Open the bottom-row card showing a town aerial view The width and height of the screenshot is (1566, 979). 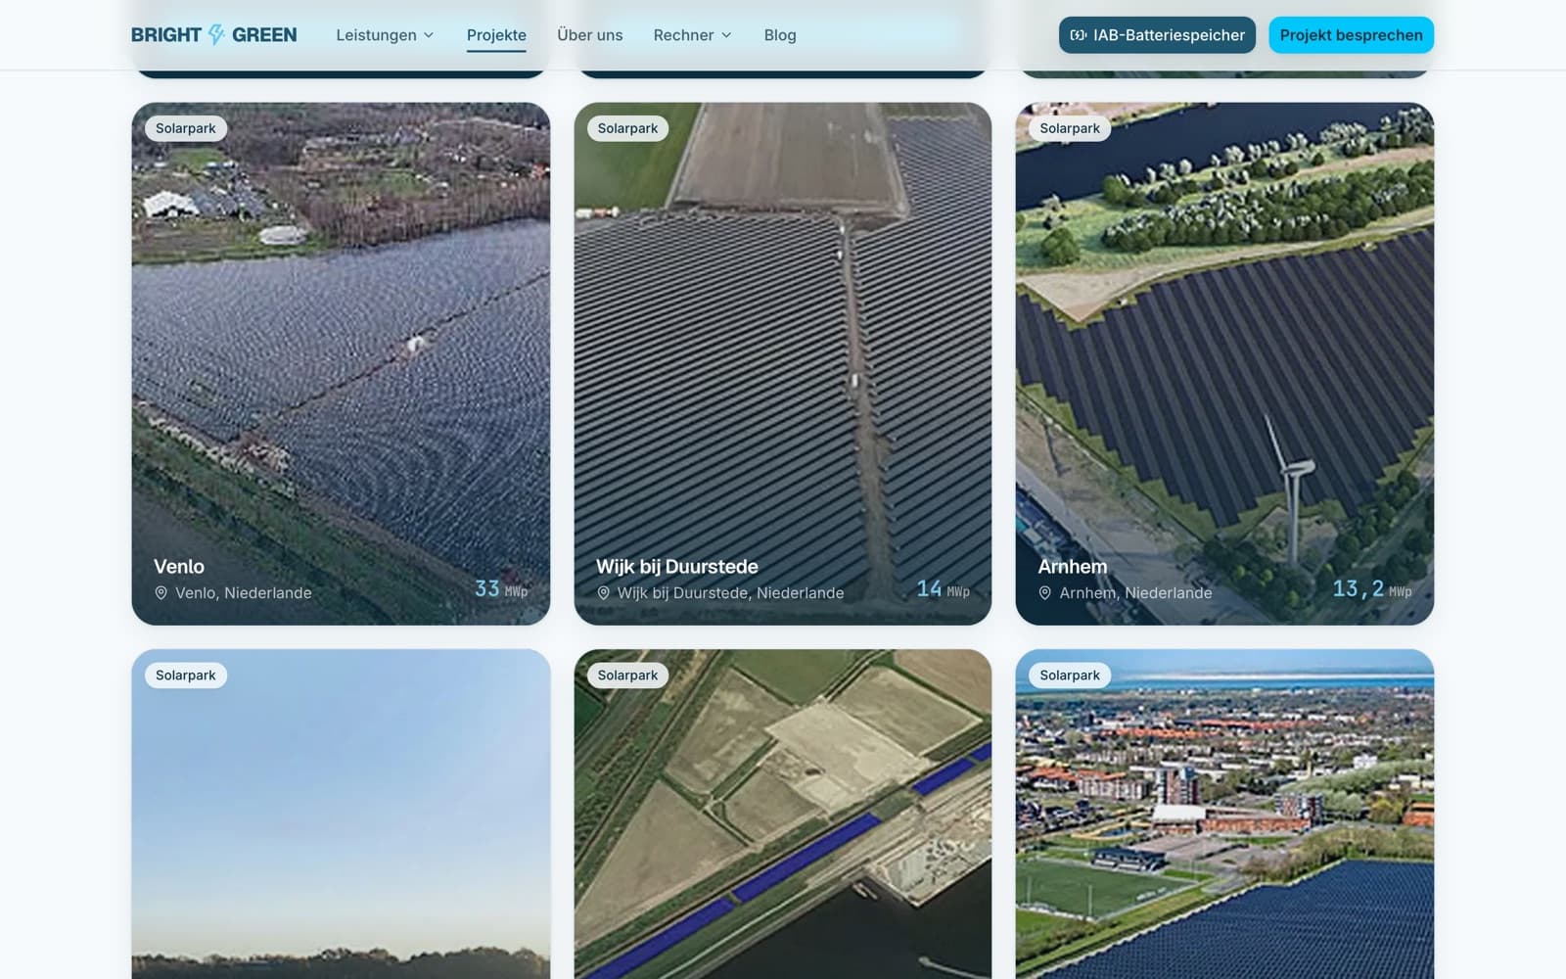tap(1224, 814)
